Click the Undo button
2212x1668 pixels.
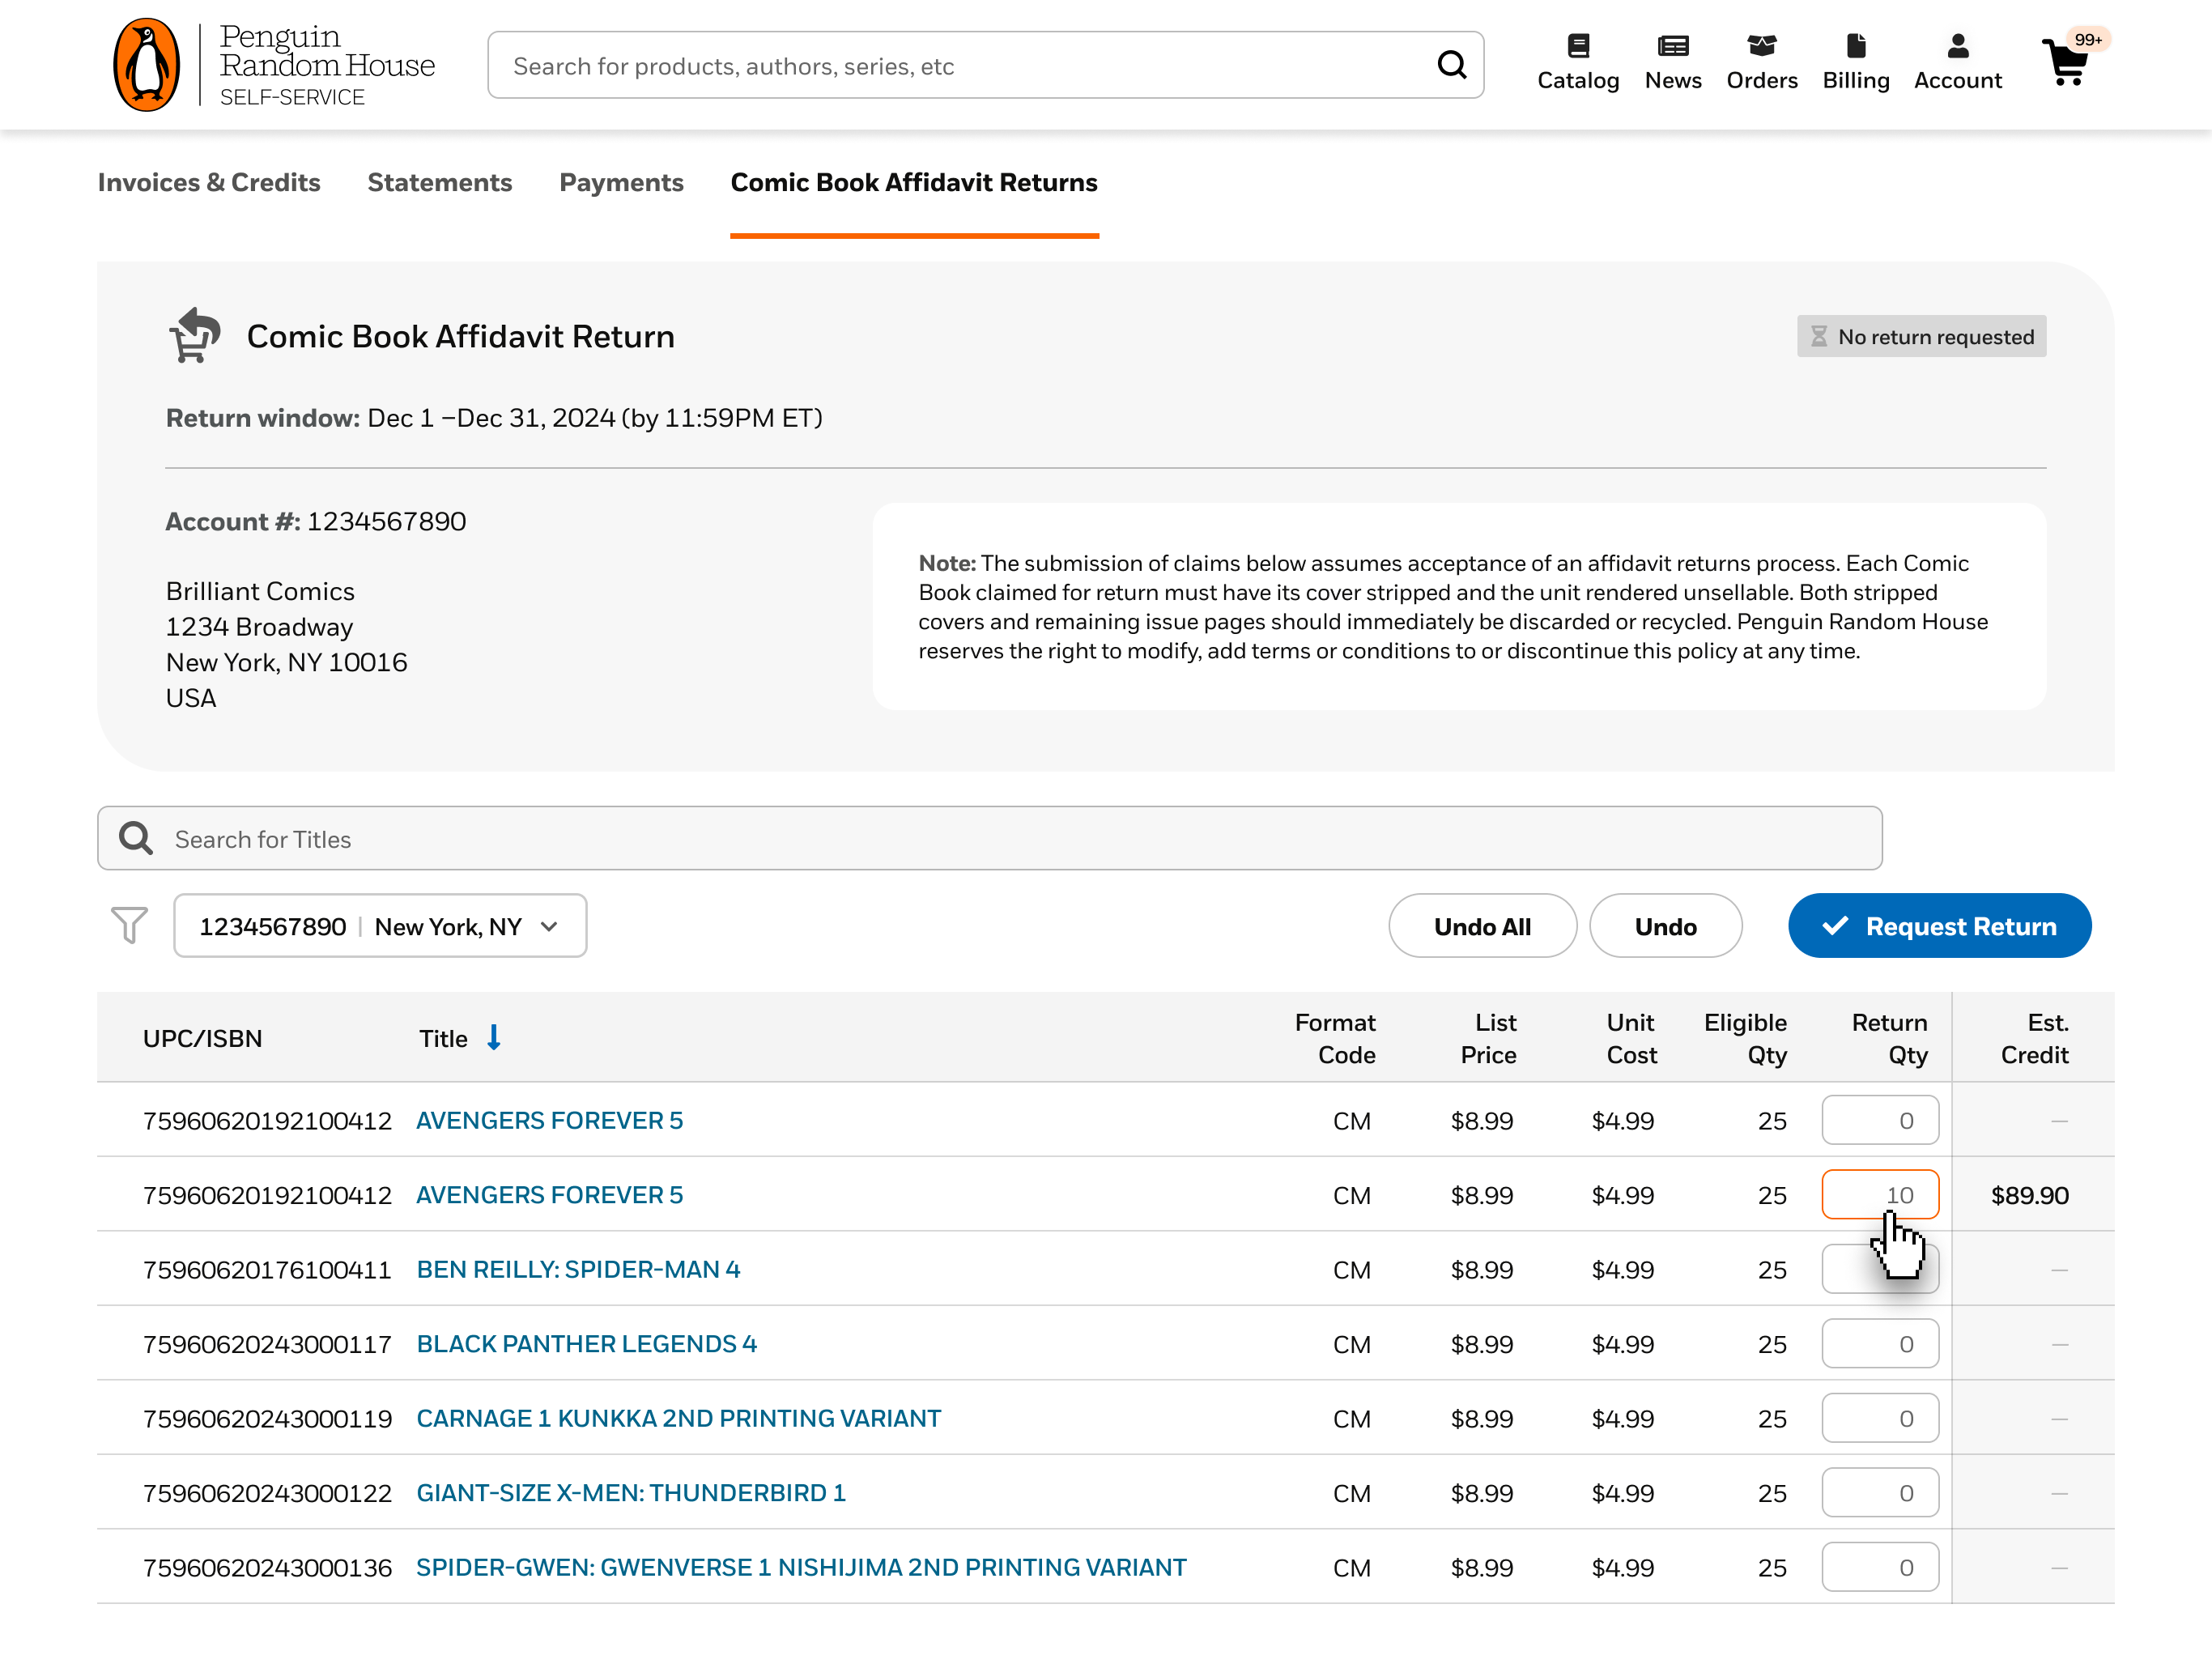tap(1665, 926)
